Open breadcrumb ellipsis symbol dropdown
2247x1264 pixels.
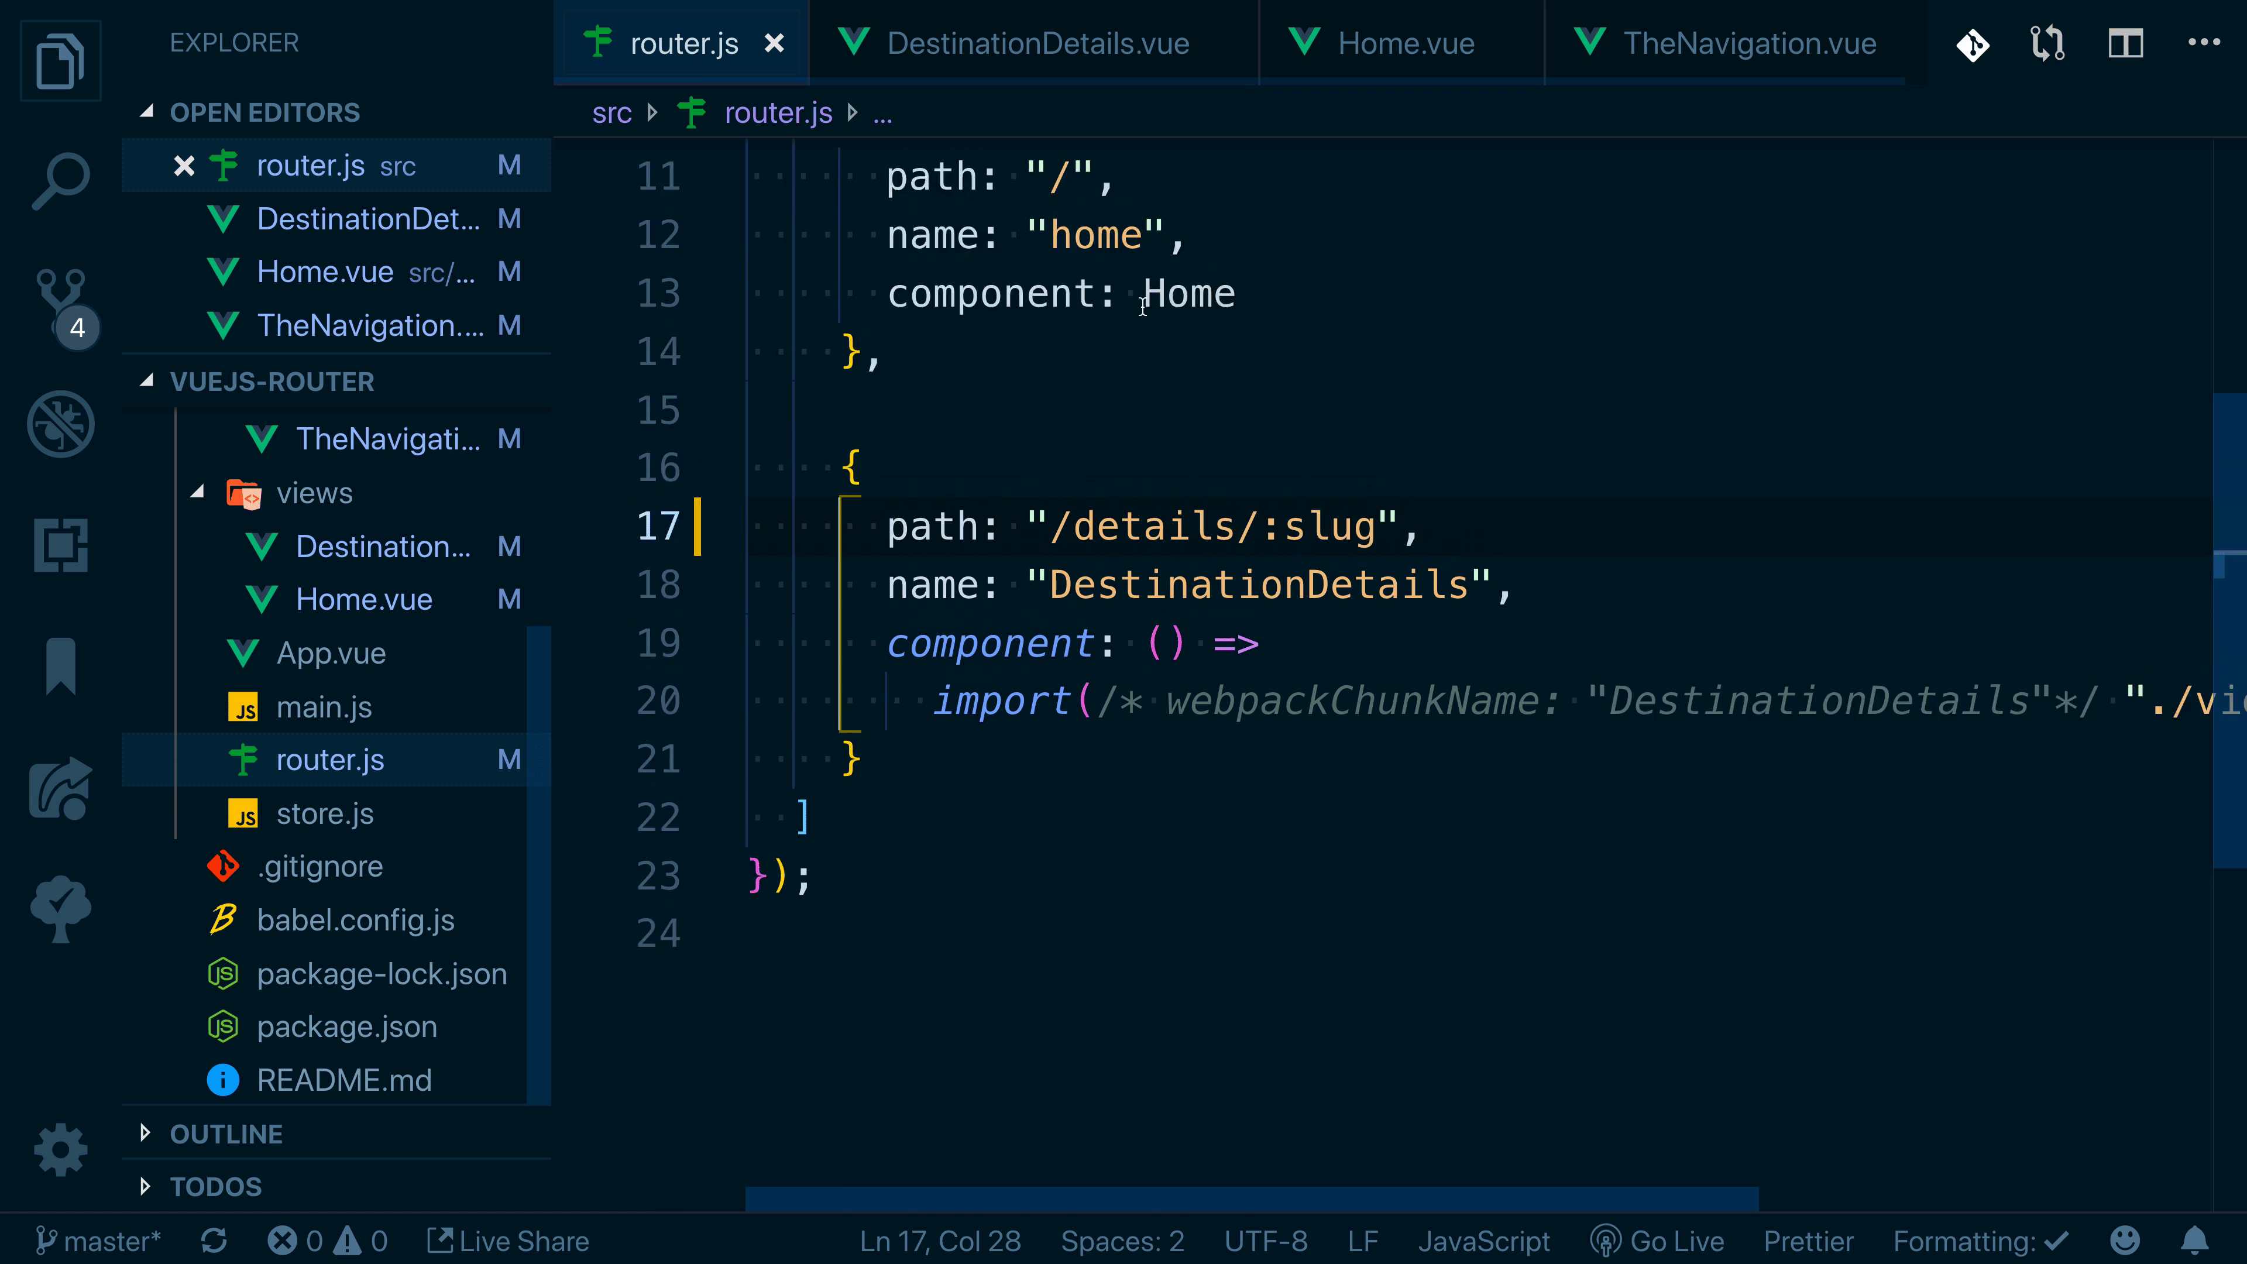pos(883,114)
